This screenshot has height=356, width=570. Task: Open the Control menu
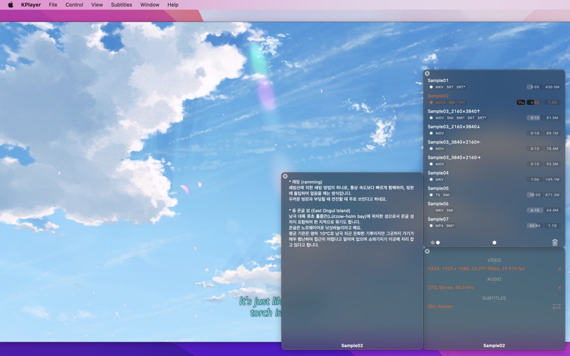pyautogui.click(x=74, y=5)
